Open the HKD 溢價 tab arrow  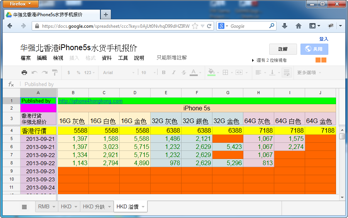coord(143,207)
